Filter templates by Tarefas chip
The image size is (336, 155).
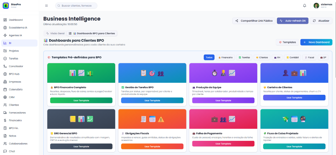coord(244,57)
